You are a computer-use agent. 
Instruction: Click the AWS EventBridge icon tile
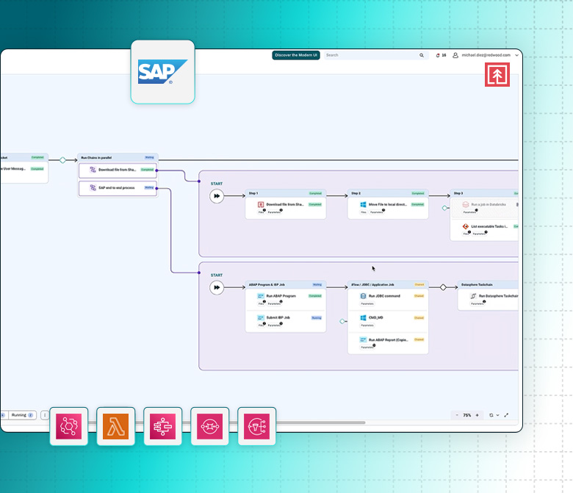click(69, 426)
